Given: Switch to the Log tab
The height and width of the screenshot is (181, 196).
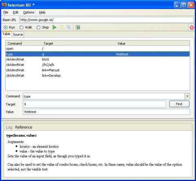Looking at the screenshot, I should 9,127.
